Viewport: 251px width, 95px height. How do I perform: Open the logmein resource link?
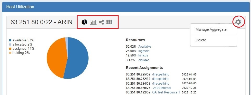[x=144, y=51]
